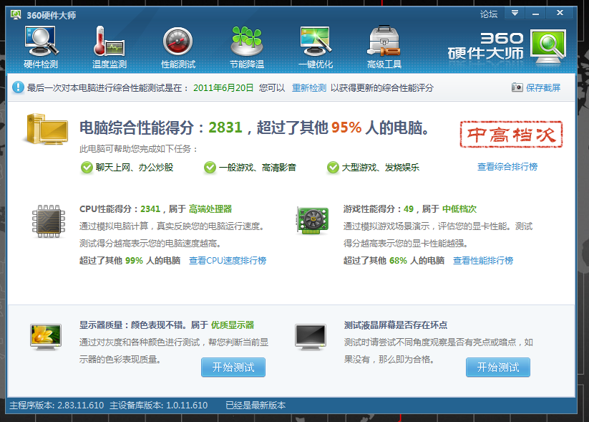
Task: Open the 高级工具 advanced tools tab
Action: pyautogui.click(x=384, y=48)
